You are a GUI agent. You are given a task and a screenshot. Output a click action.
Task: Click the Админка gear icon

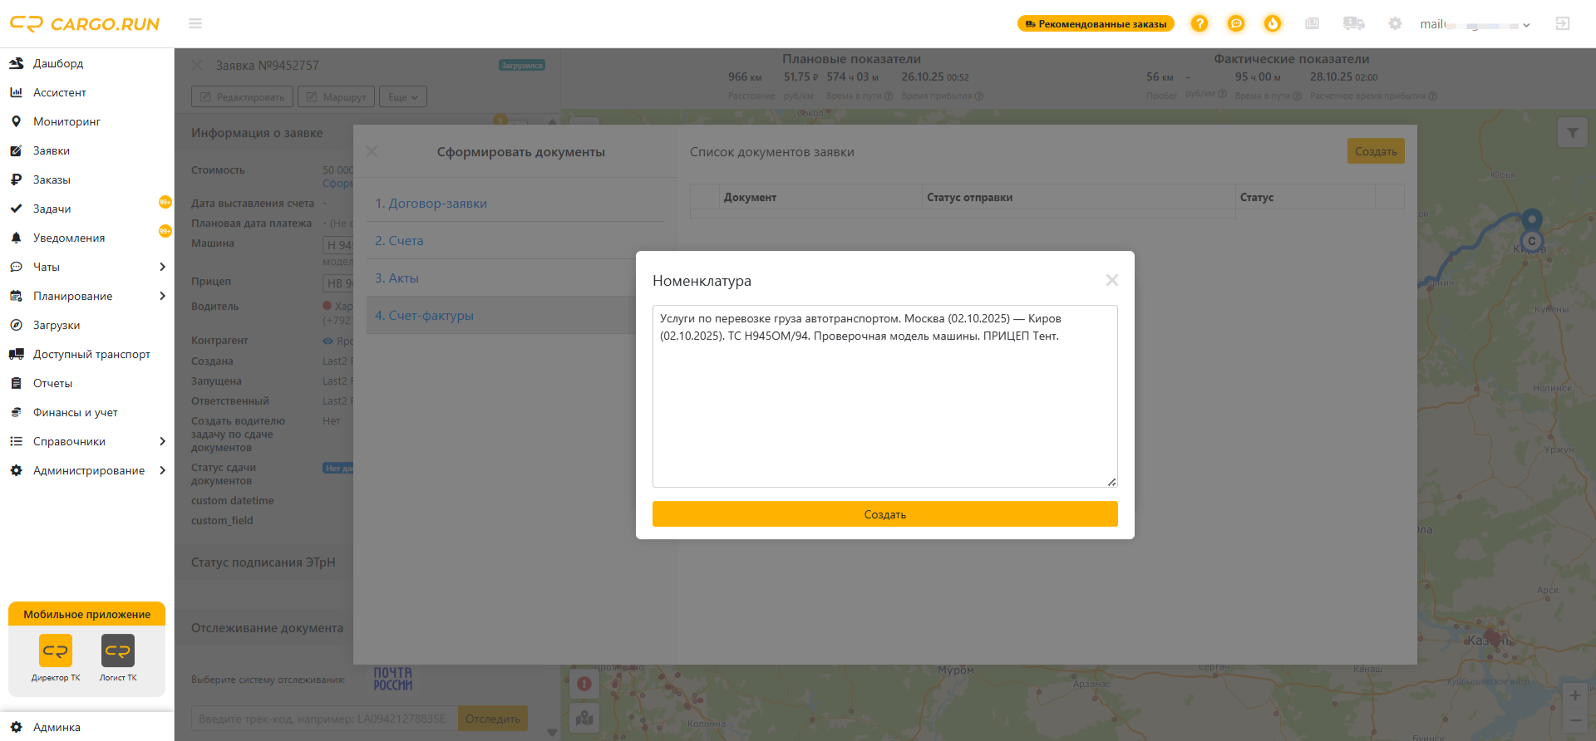(x=16, y=727)
